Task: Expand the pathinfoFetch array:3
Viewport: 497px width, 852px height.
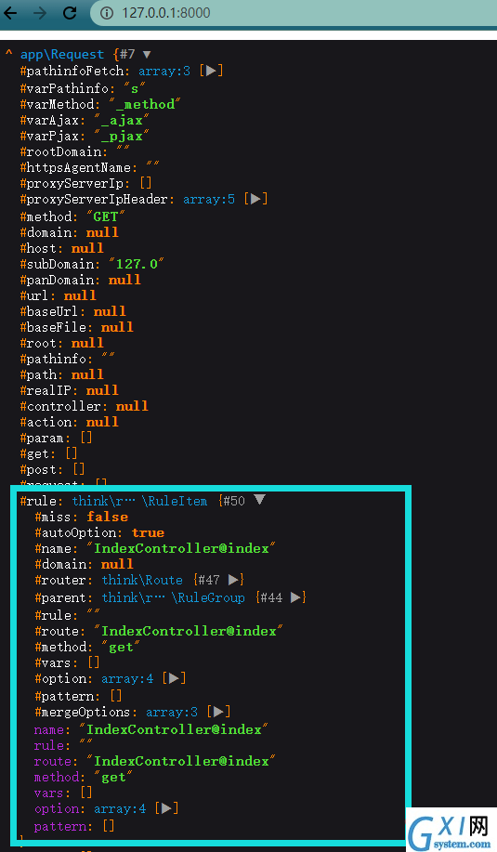Action: [x=211, y=71]
